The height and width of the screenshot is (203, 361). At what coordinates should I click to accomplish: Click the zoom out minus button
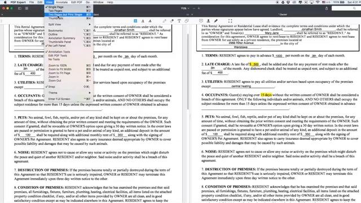point(194,8)
